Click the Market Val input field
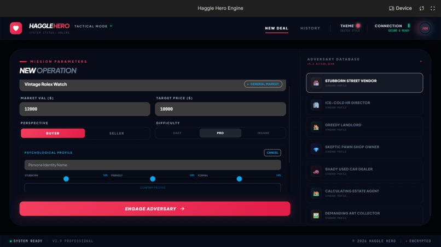 click(85, 109)
